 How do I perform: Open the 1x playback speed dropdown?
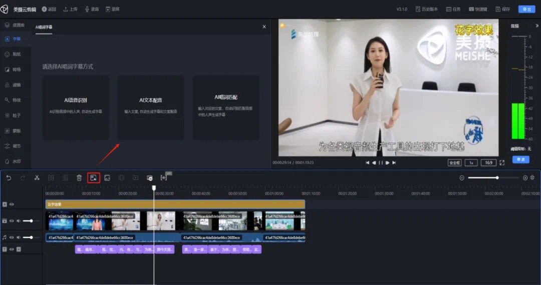(x=471, y=163)
